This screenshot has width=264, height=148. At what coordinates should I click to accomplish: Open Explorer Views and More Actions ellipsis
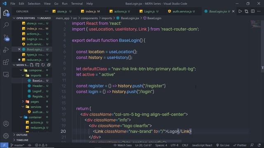click(x=47, y=11)
